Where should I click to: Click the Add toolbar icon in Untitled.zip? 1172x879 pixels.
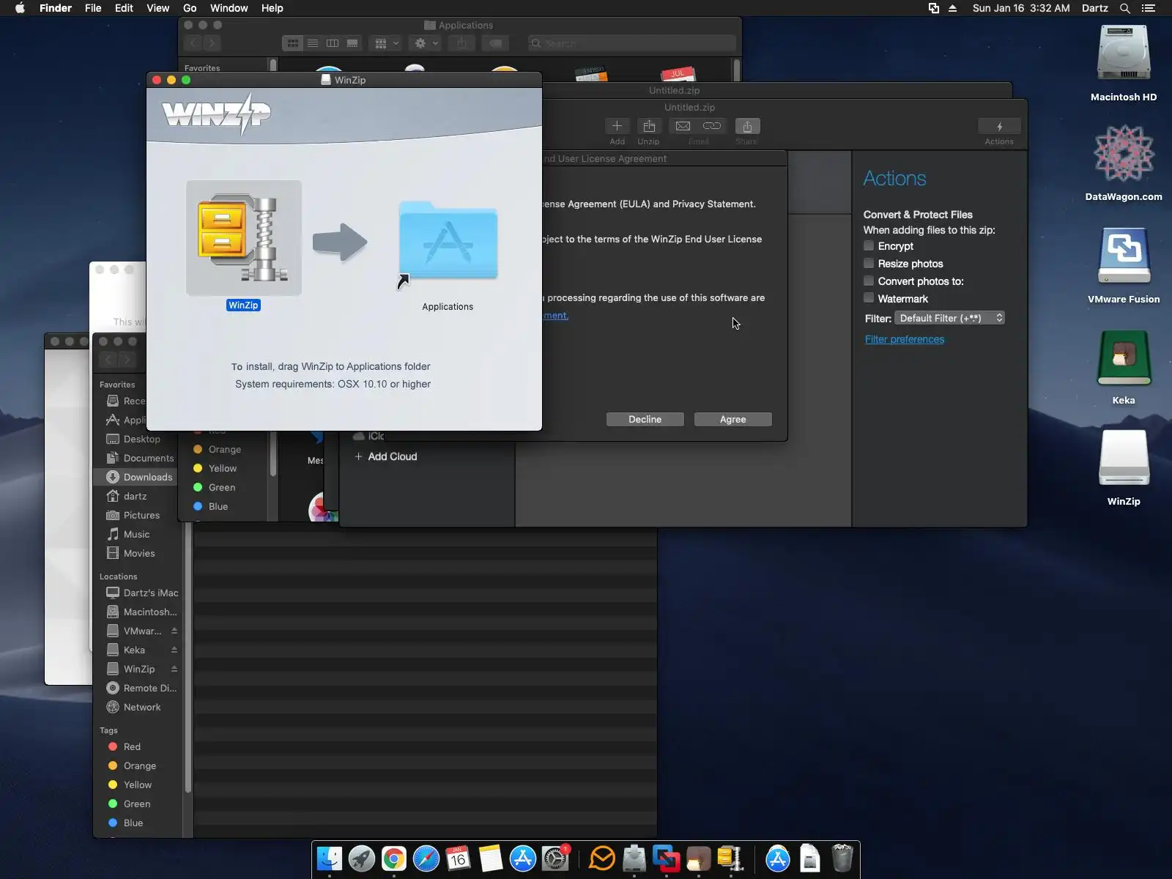tap(617, 126)
